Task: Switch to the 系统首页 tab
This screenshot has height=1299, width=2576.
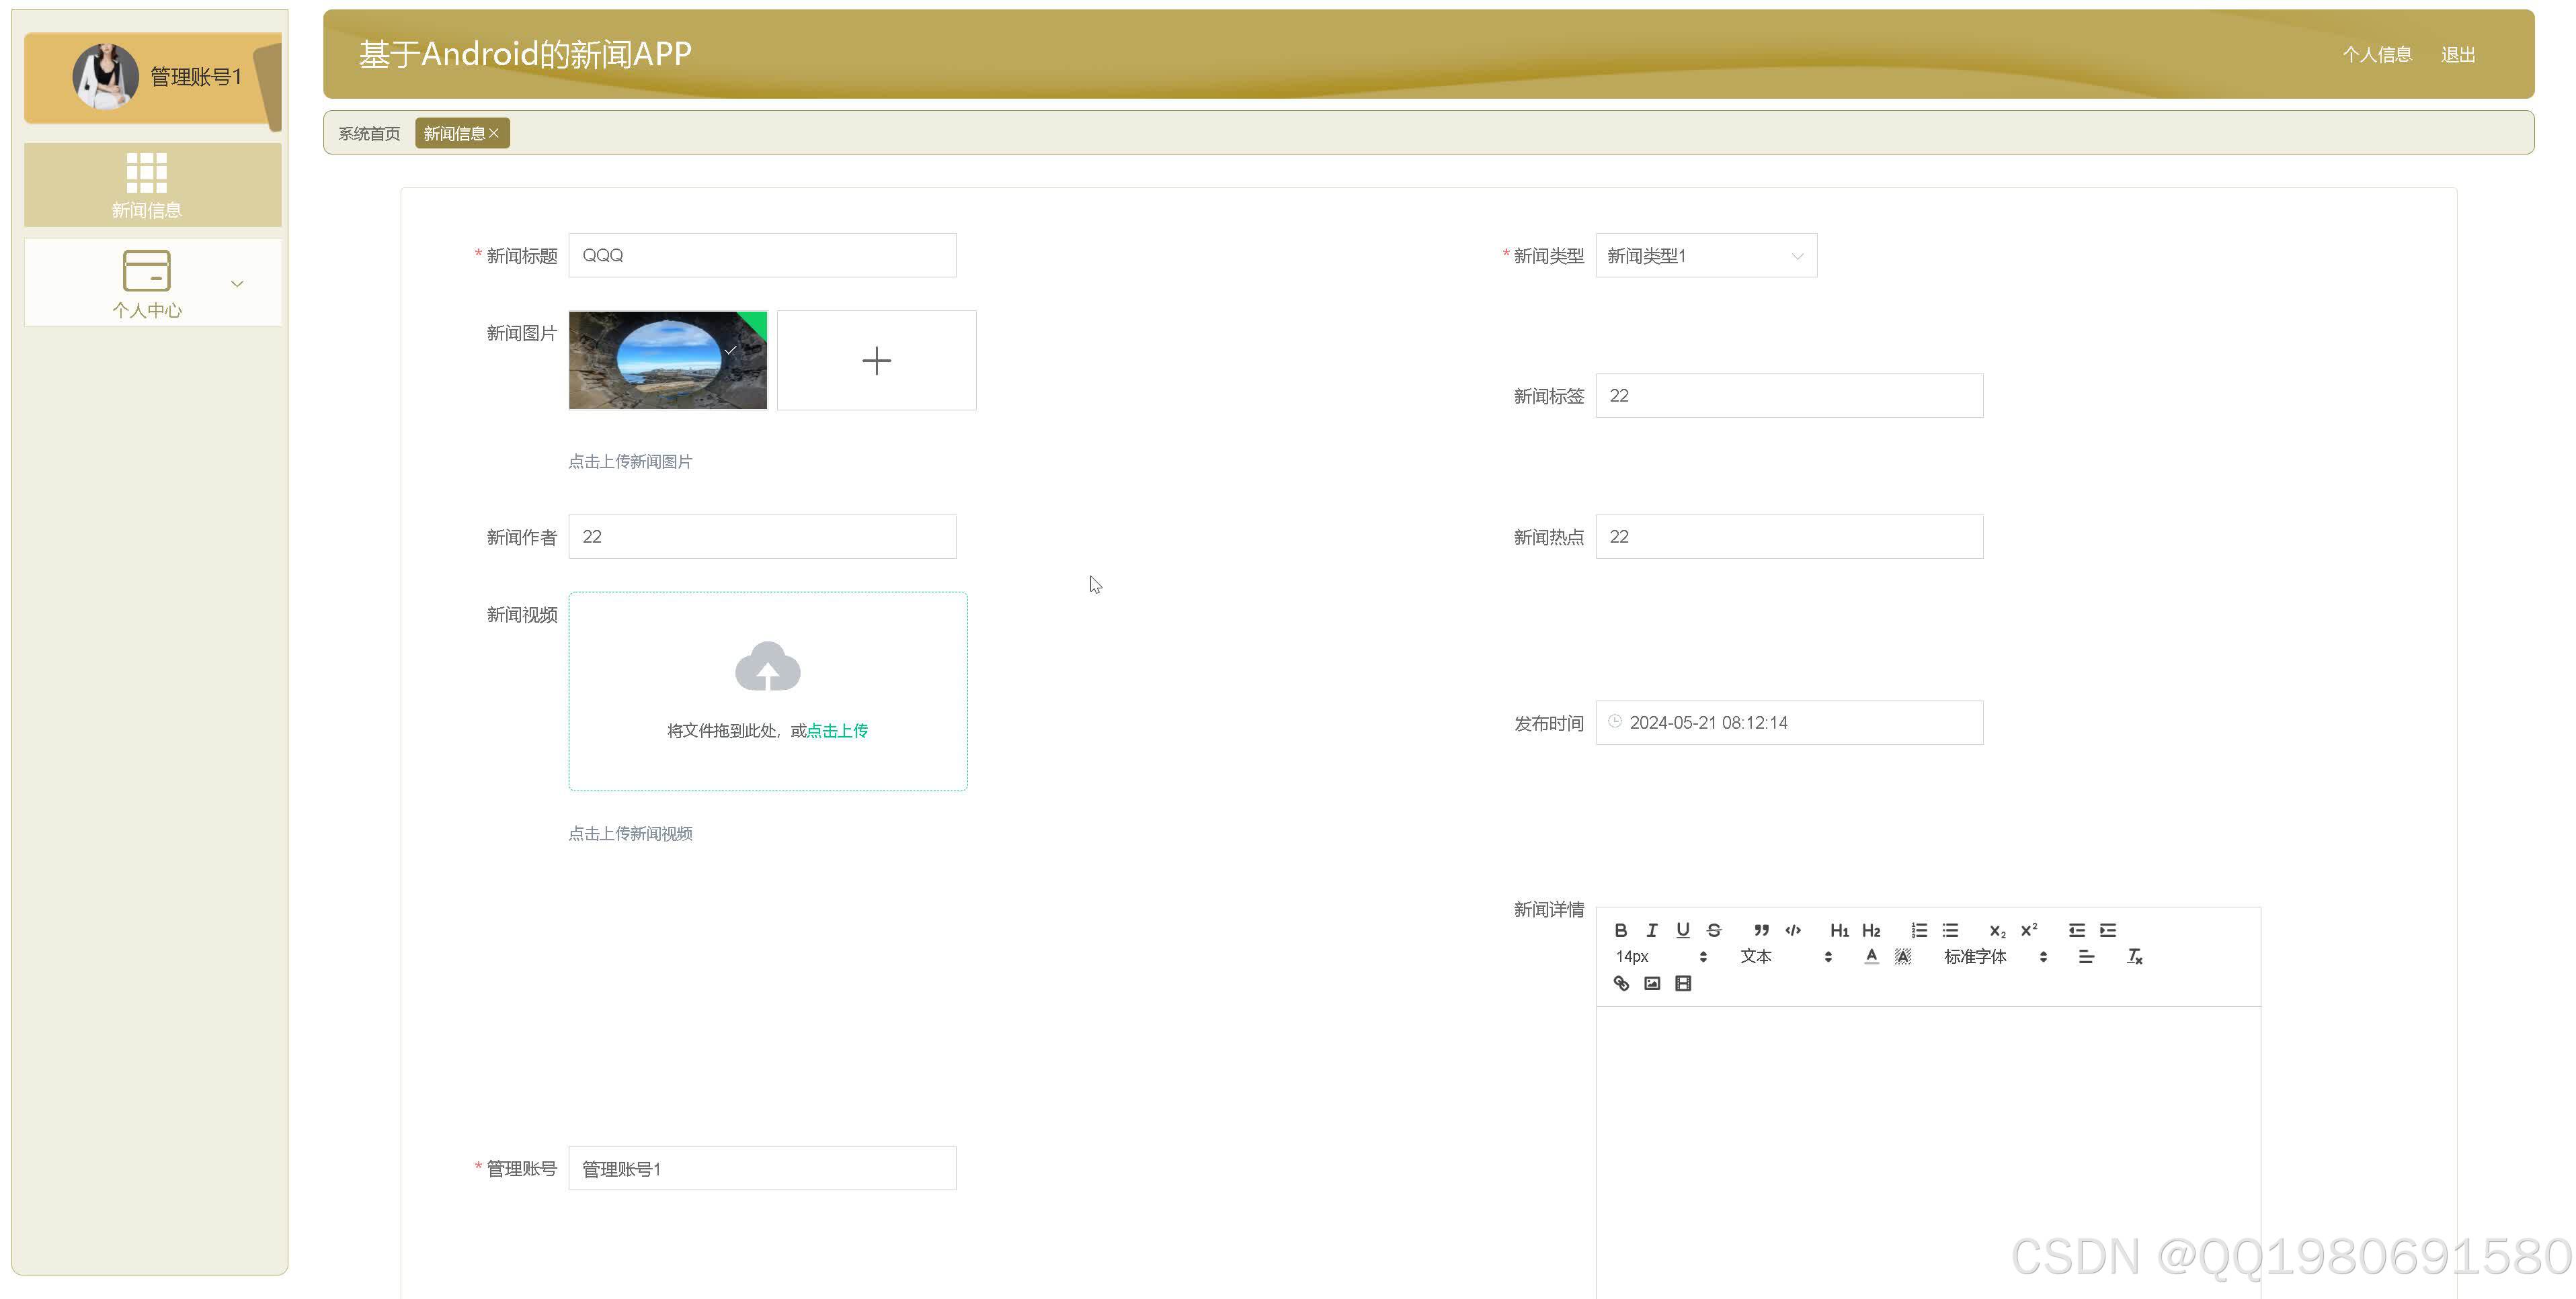Action: point(369,134)
